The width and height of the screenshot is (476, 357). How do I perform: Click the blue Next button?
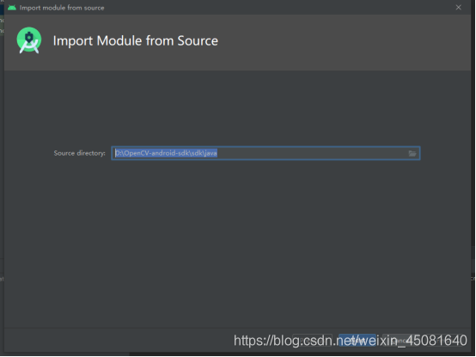tap(357, 341)
